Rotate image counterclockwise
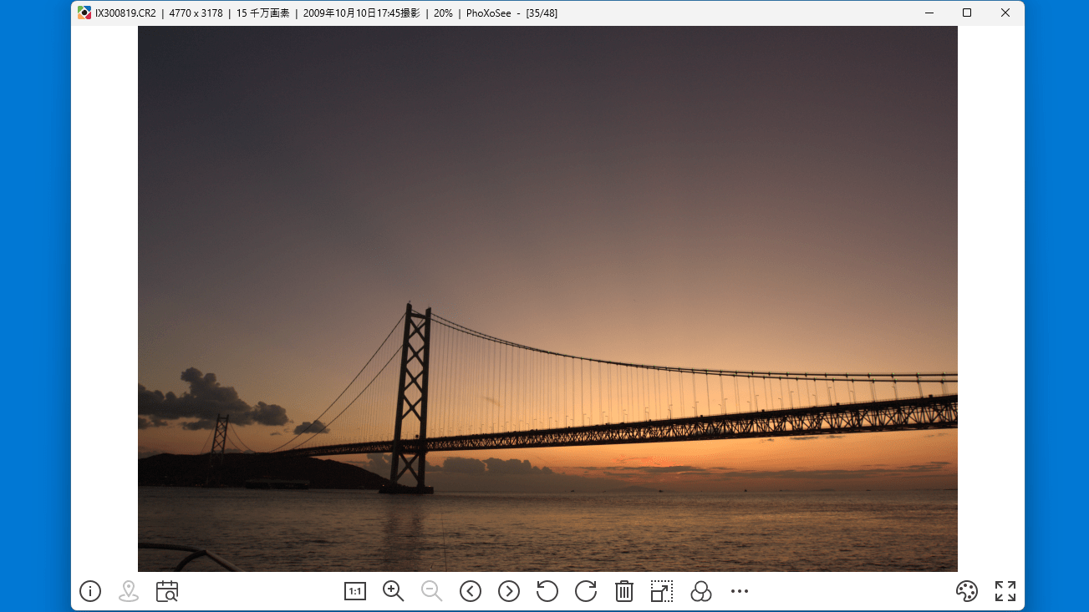 click(547, 591)
